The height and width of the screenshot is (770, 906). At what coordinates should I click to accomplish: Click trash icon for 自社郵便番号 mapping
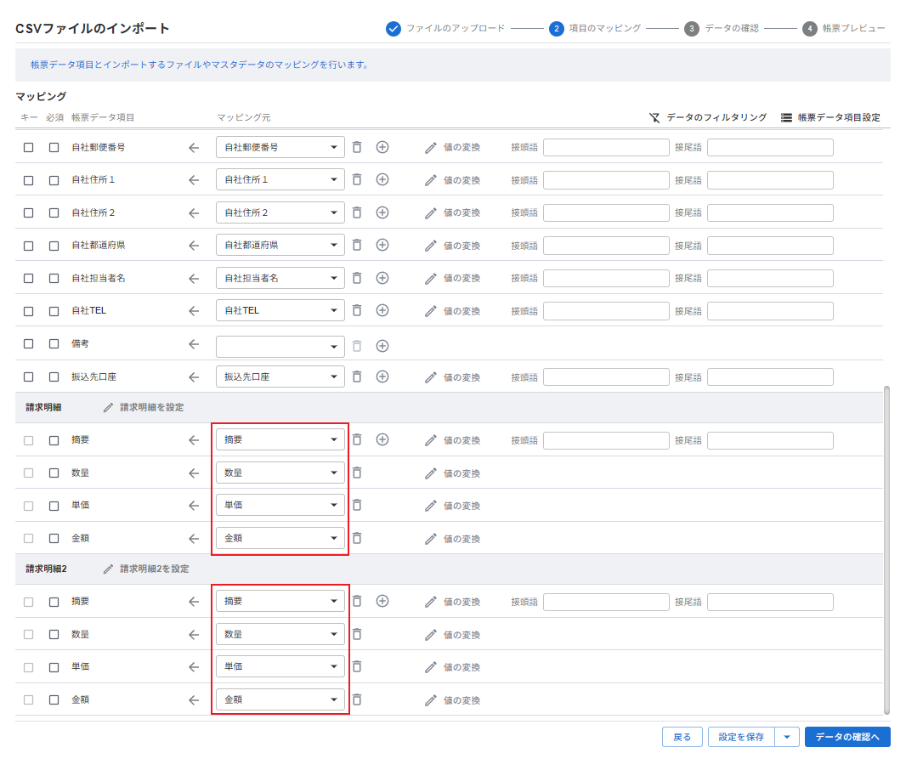coord(357,147)
